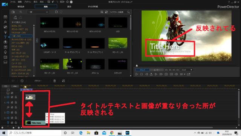Open the library category dropdown
The height and width of the screenshot is (136, 241).
coord(38,12)
